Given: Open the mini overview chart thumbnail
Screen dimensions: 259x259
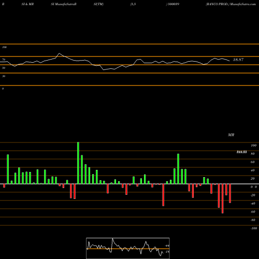Looking at the screenshot, I should [x=128, y=248].
